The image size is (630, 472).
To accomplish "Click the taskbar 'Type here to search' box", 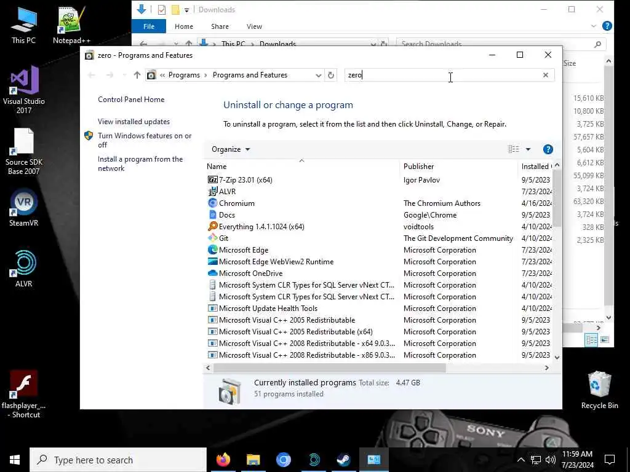I will 118,460.
